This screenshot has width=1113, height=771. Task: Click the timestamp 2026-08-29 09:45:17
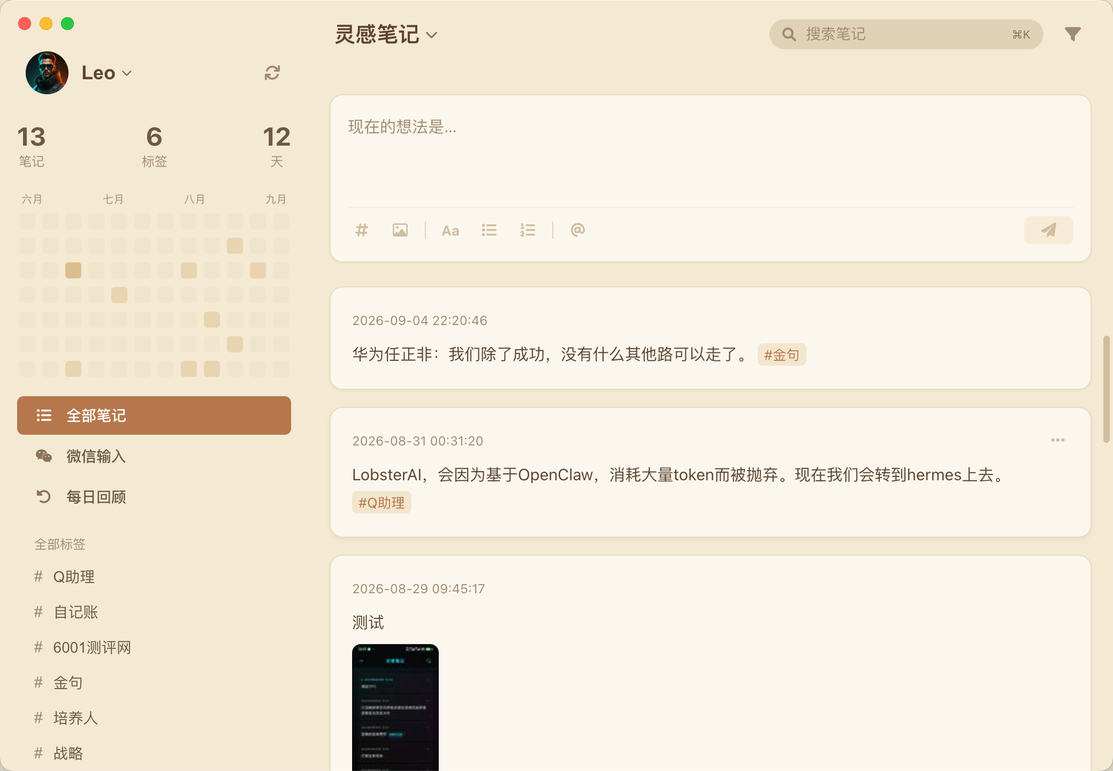point(418,589)
